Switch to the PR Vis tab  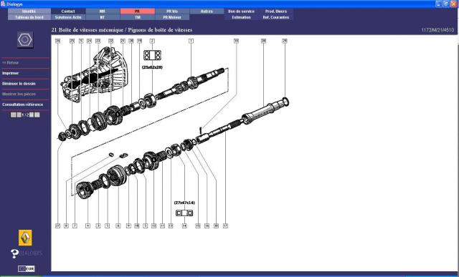coord(172,11)
